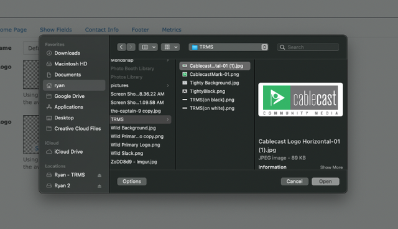Expand the Monosnap folder chevron
This screenshot has width=398, height=229.
pos(168,60)
